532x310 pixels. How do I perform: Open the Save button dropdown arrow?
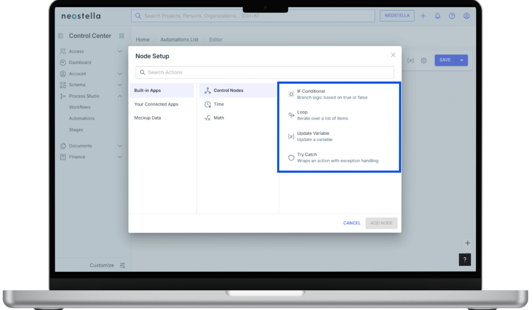[462, 60]
